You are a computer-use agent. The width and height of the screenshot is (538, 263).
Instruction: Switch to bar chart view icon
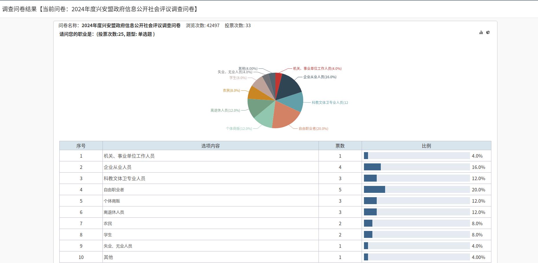click(481, 32)
